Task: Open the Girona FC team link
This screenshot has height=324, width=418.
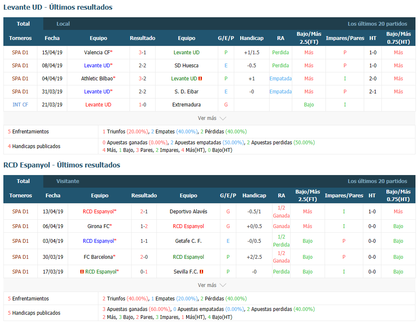Action: tap(98, 226)
